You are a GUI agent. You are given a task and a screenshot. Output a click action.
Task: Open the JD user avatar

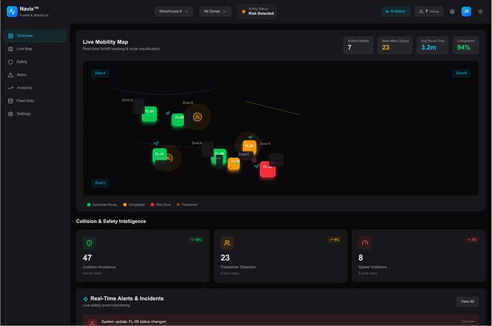pos(466,11)
